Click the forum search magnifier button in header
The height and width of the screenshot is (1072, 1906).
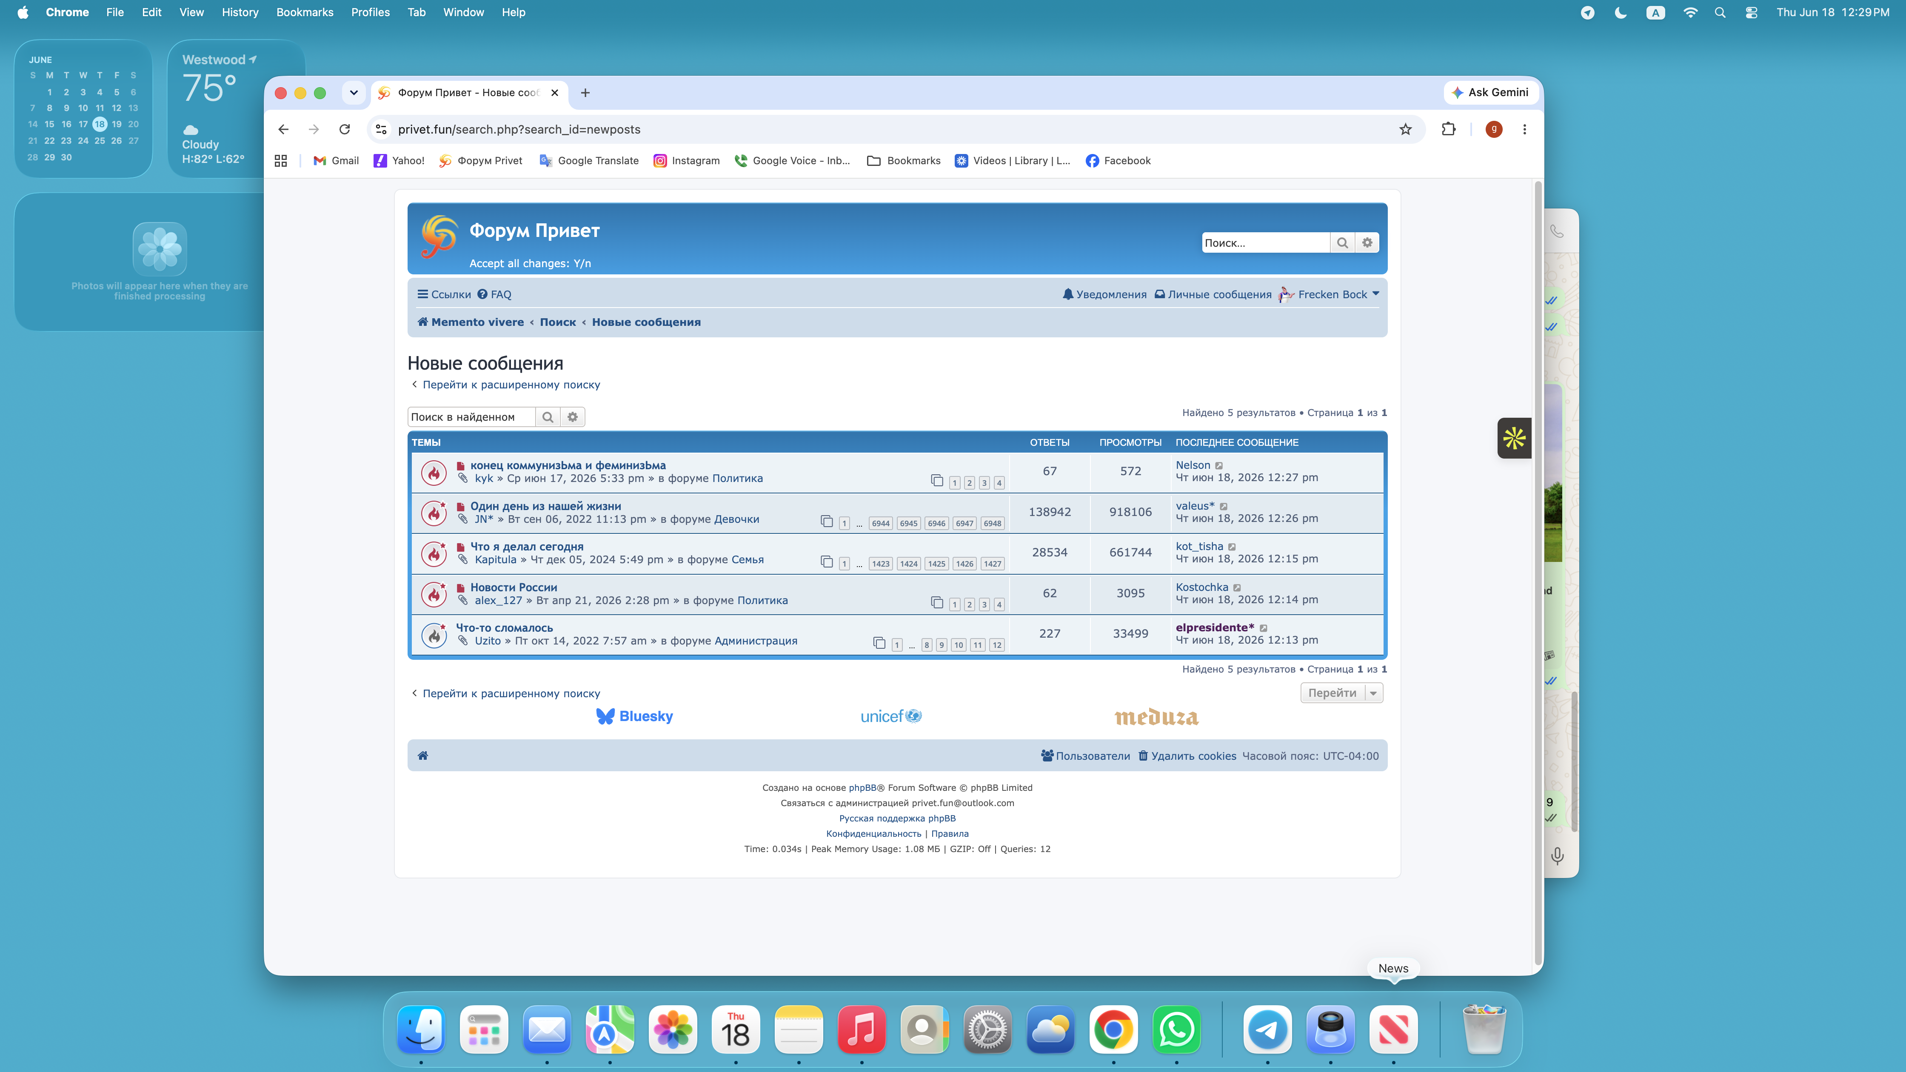[x=1342, y=242]
